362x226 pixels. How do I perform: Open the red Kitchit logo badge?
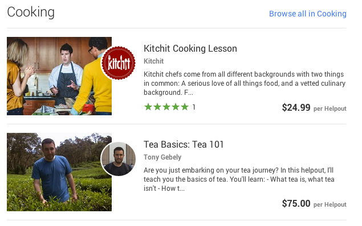pyautogui.click(x=119, y=63)
